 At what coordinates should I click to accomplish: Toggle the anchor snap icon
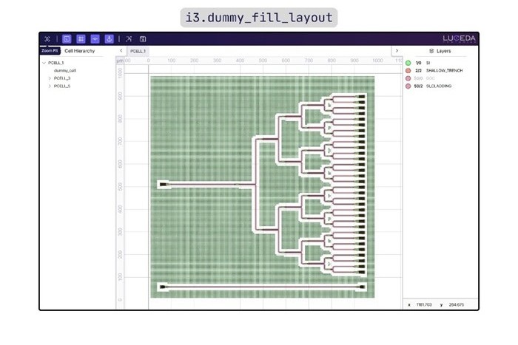tap(109, 38)
